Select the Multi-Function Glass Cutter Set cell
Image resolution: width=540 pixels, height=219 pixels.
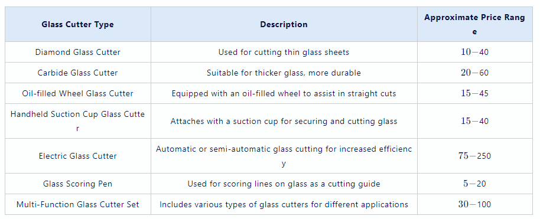pos(78,204)
